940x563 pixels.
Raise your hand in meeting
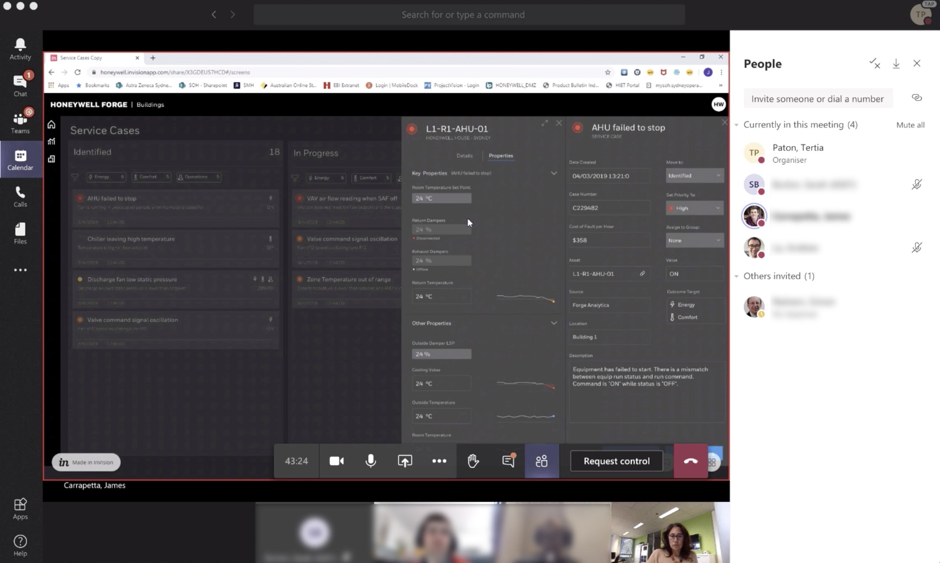pyautogui.click(x=473, y=461)
